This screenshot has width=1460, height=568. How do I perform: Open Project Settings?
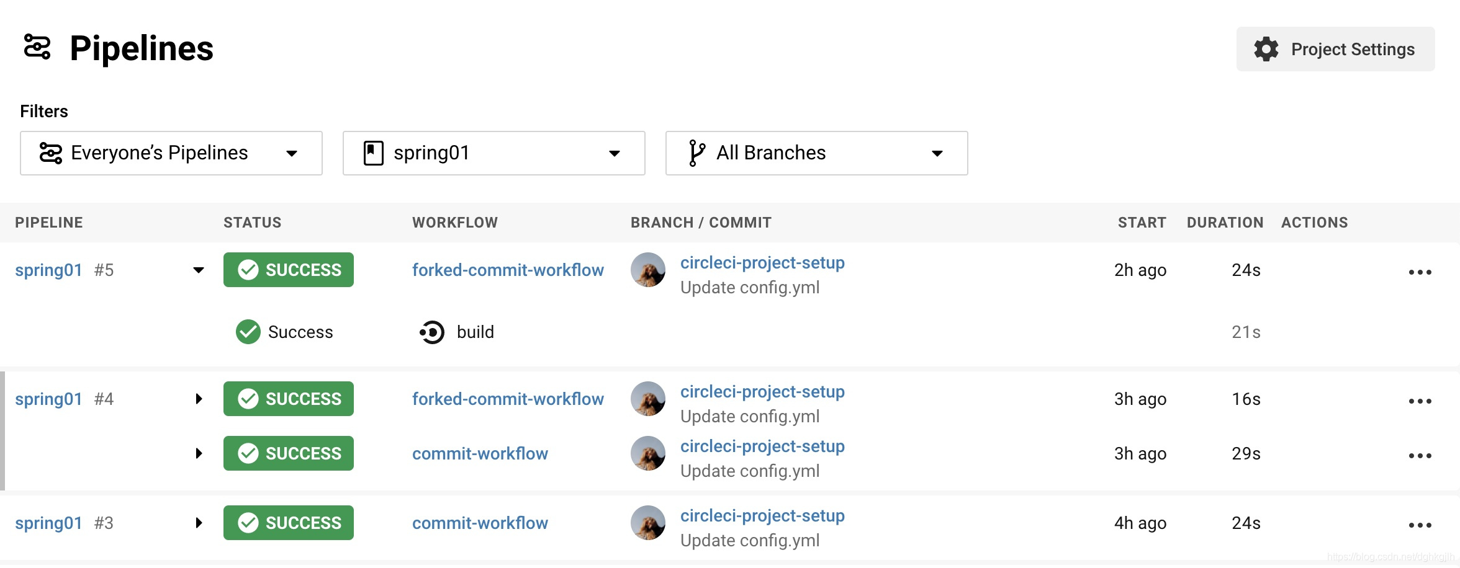1335,49
